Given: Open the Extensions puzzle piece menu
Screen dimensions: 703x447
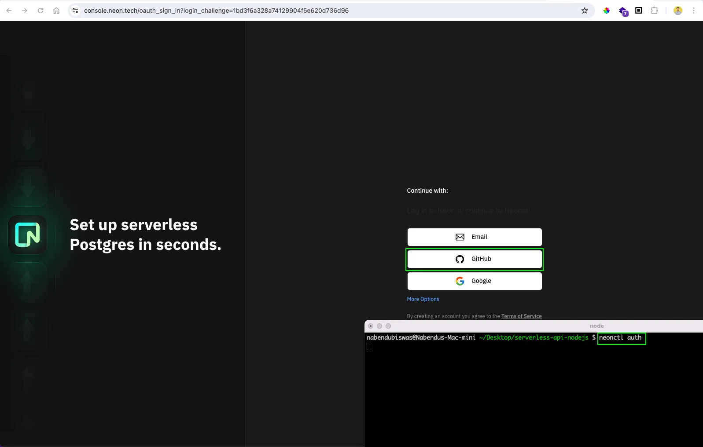Looking at the screenshot, I should pos(655,11).
